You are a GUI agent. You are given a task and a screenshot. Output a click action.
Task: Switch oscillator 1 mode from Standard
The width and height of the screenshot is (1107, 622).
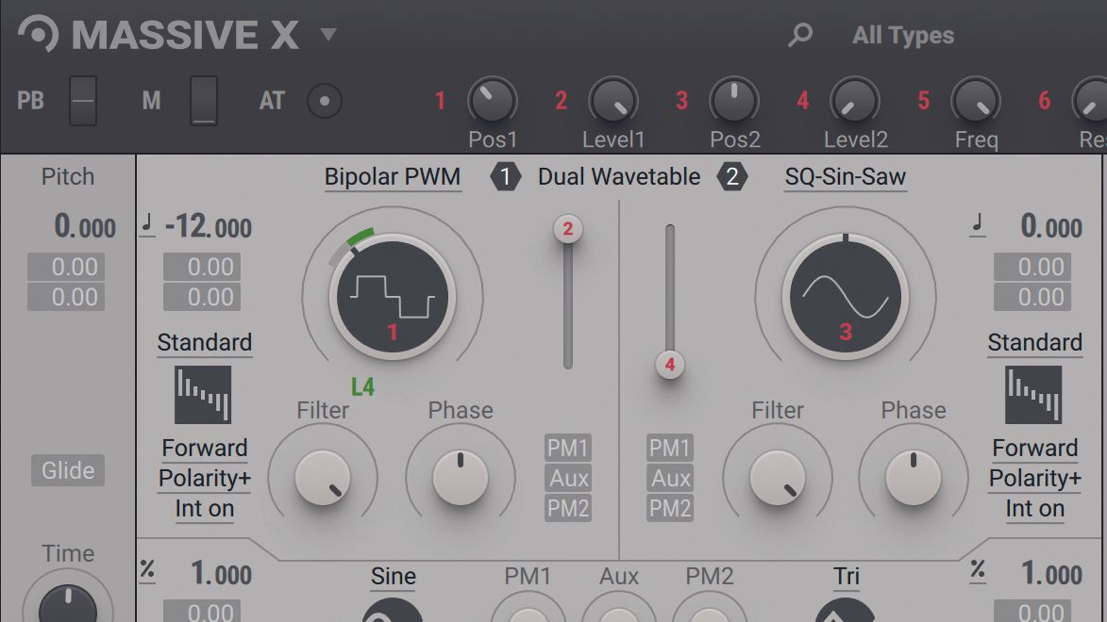pyautogui.click(x=205, y=342)
